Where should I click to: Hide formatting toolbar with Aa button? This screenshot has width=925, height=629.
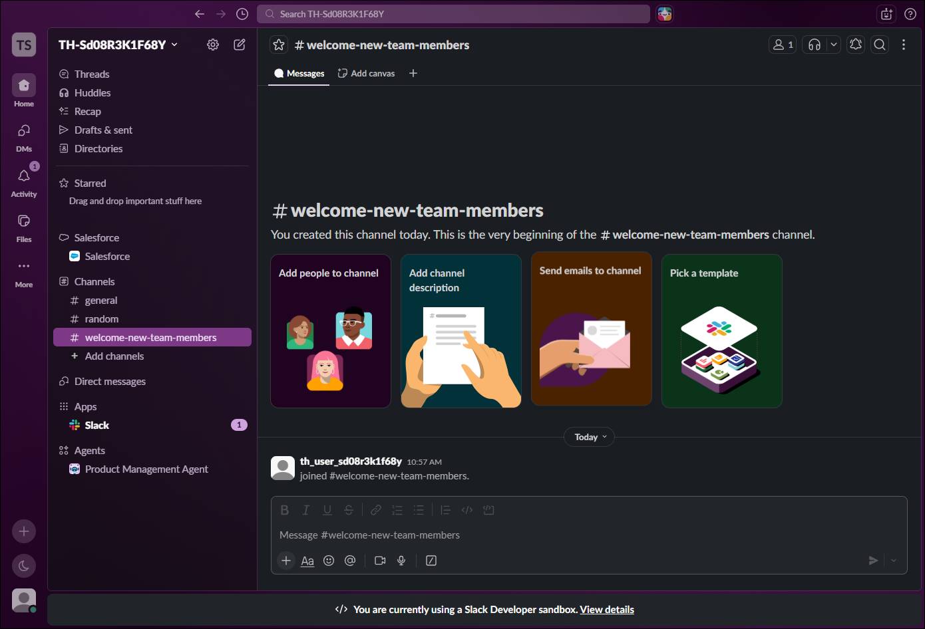[x=307, y=561]
